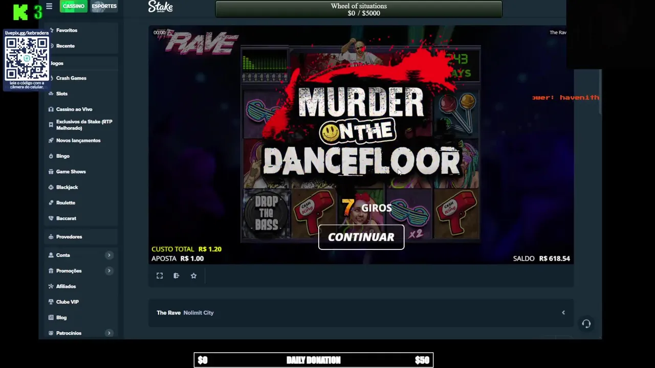Click the 7 GIROS free spins text
Viewport: 655px width, 368px height.
click(367, 207)
